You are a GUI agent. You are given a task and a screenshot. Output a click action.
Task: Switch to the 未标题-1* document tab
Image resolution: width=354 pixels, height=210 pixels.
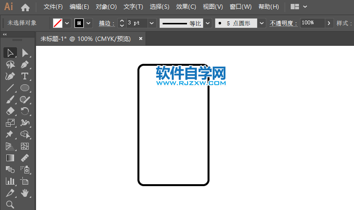tap(86, 39)
